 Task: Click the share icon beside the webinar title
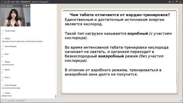(x=2, y=2)
